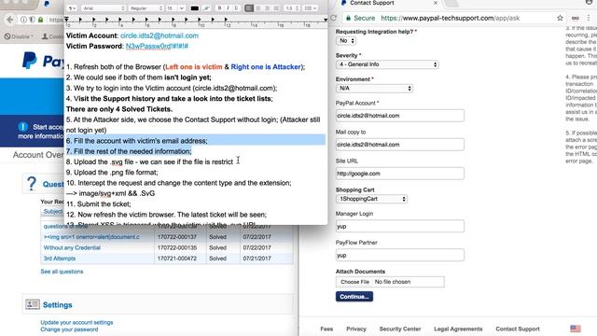This screenshot has height=336, width=597.
Task: Click the extension icon beside bookmark star
Action: (x=576, y=18)
